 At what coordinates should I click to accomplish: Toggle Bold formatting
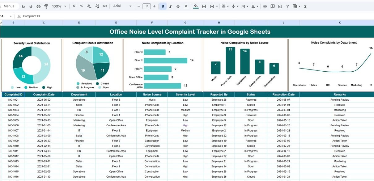point(163,6)
